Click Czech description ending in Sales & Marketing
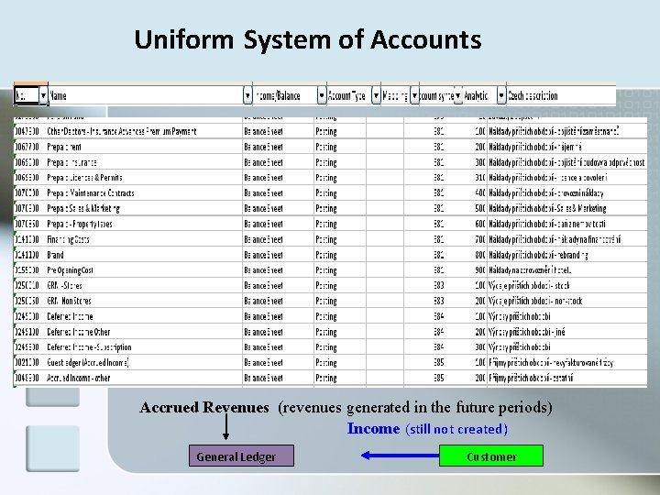Screen dimensions: 660x495 547,208
